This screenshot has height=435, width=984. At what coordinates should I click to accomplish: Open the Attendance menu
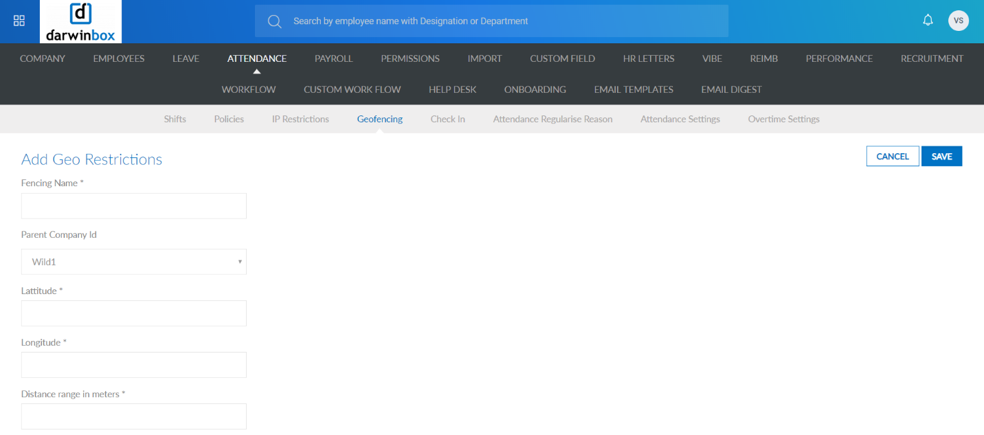[x=257, y=58]
